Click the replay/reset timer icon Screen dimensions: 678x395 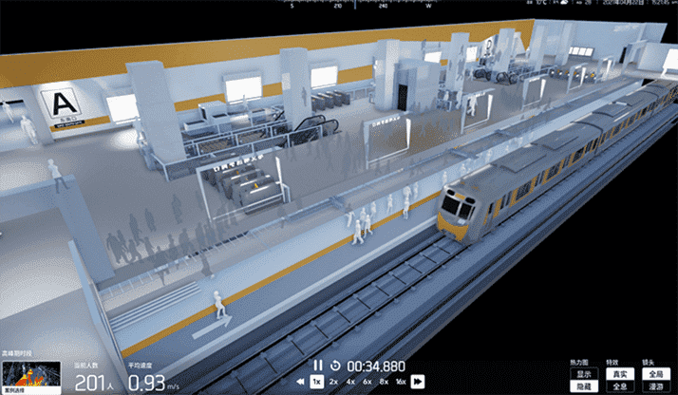[x=335, y=366]
